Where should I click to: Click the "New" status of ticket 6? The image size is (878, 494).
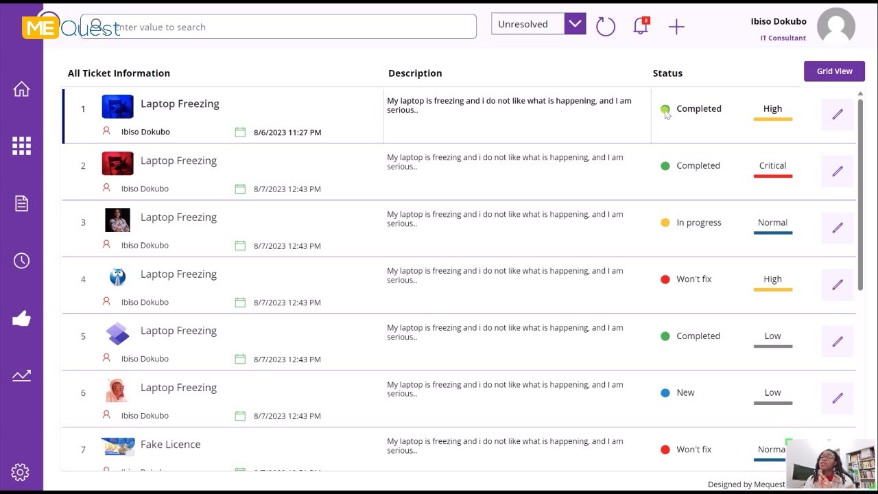(x=685, y=392)
